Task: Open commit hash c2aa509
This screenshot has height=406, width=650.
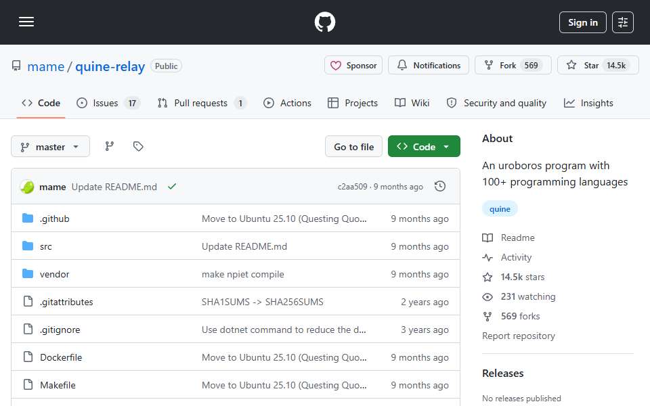Action: coord(352,187)
